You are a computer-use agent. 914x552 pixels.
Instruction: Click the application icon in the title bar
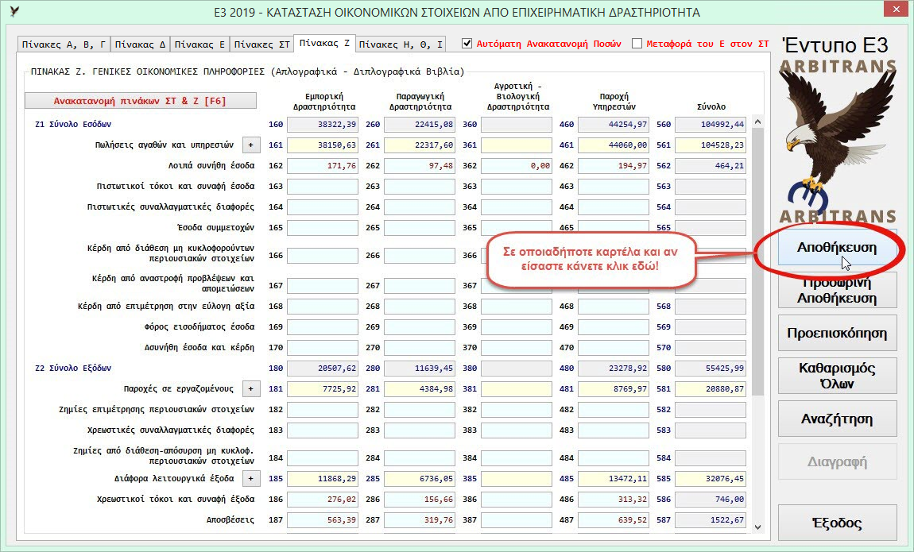(14, 12)
